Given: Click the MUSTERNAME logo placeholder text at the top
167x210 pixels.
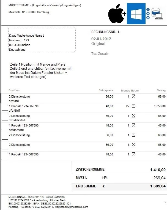Looking at the screenshot, I should coord(45,5).
